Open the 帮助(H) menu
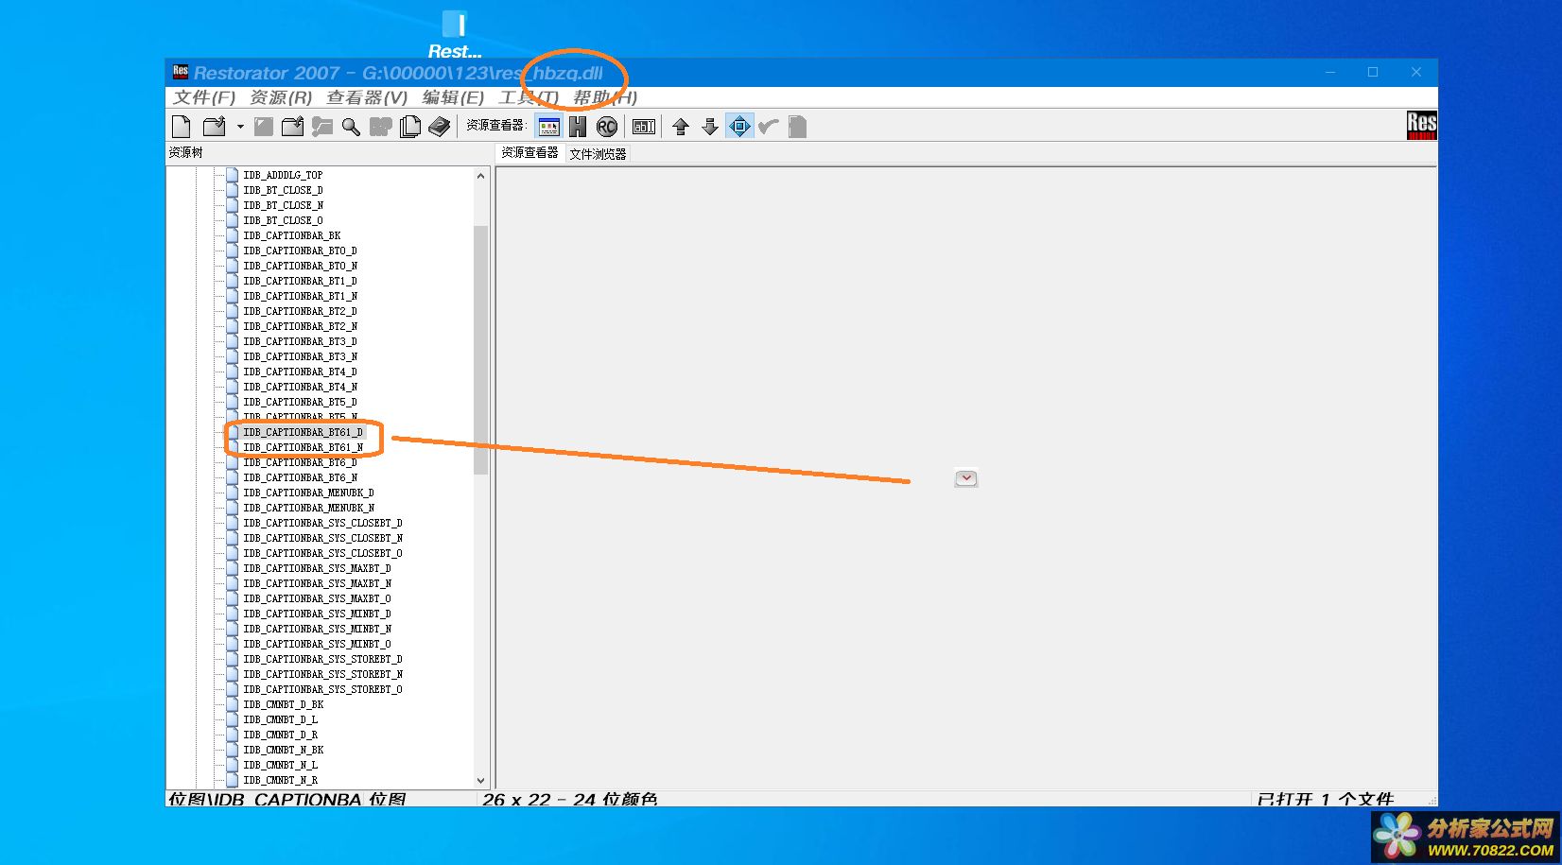1562x865 pixels. 605,97
